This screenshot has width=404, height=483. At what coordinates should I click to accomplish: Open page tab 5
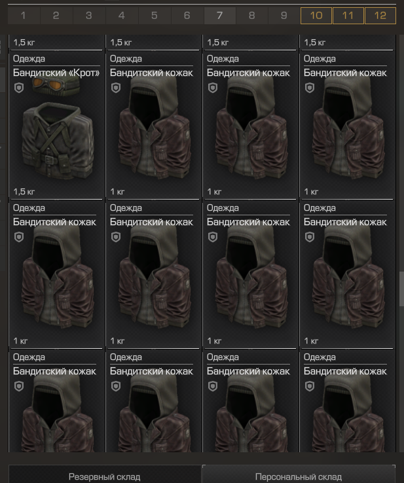155,16
